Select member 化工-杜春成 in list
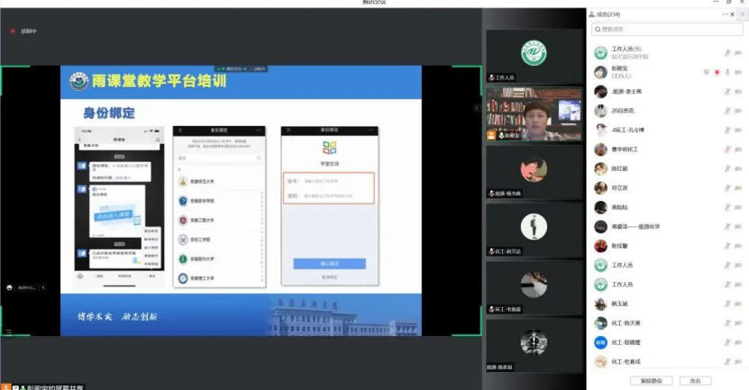 pos(667,362)
